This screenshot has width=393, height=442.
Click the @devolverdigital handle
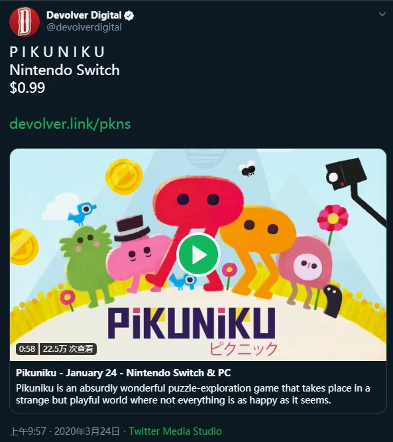(x=84, y=27)
